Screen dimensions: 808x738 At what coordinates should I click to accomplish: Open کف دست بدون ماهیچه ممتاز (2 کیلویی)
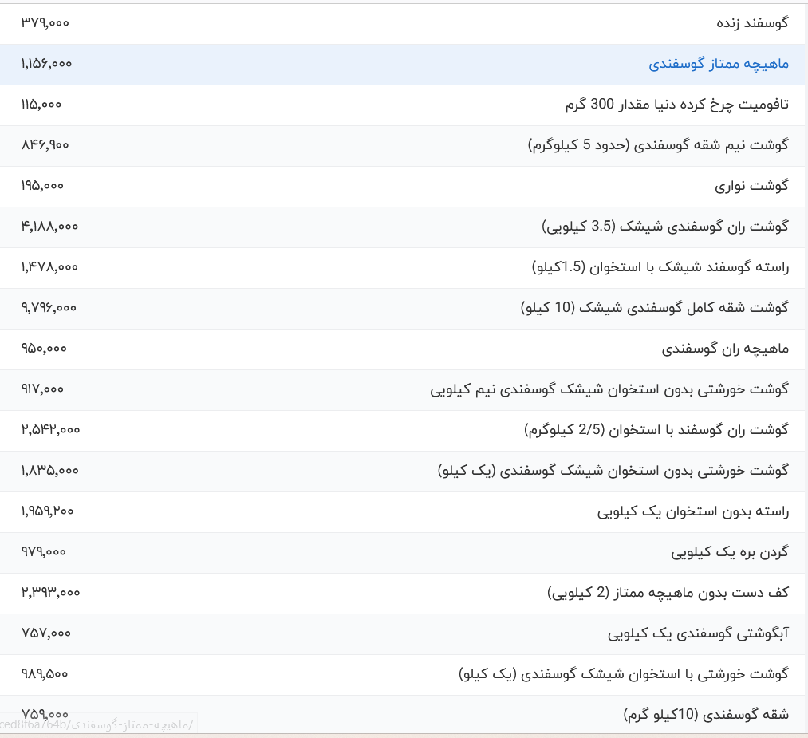coord(668,593)
